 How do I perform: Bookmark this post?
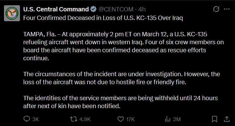(x=215, y=119)
